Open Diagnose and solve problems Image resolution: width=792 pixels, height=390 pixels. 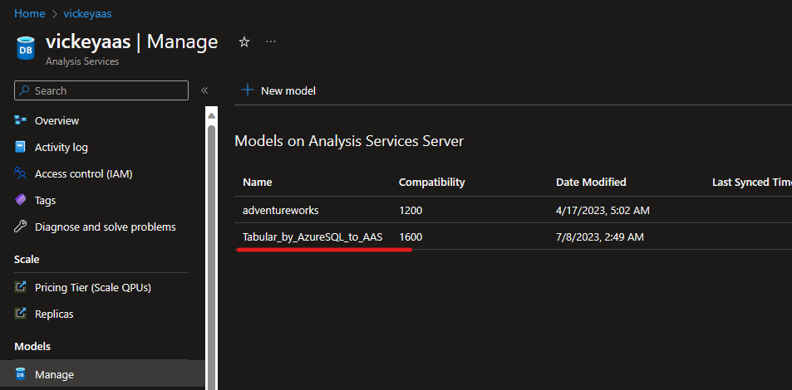click(x=105, y=227)
